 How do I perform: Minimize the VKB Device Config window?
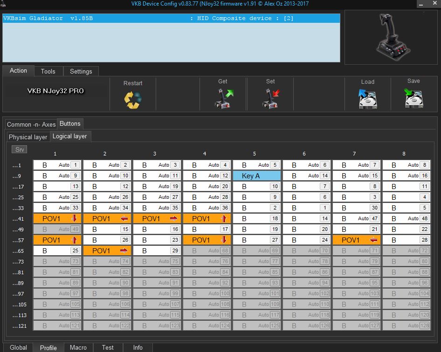tap(421, 4)
